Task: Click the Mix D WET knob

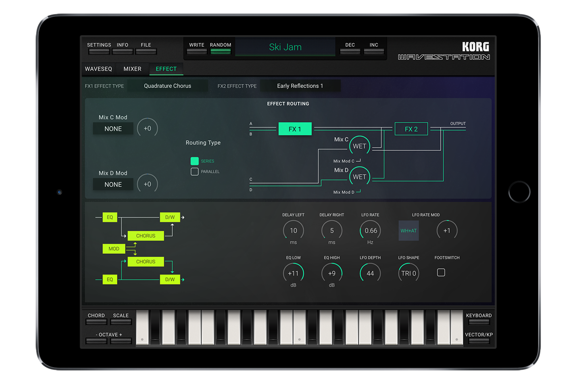Action: click(x=360, y=177)
